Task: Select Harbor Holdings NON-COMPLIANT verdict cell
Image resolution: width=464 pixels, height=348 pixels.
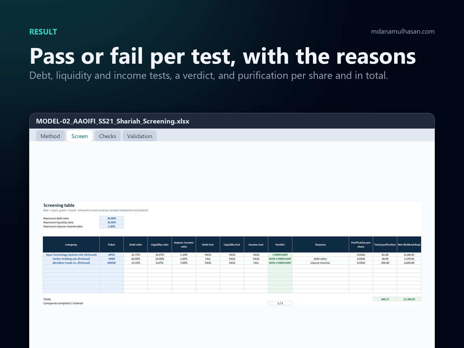Action: (x=280, y=259)
